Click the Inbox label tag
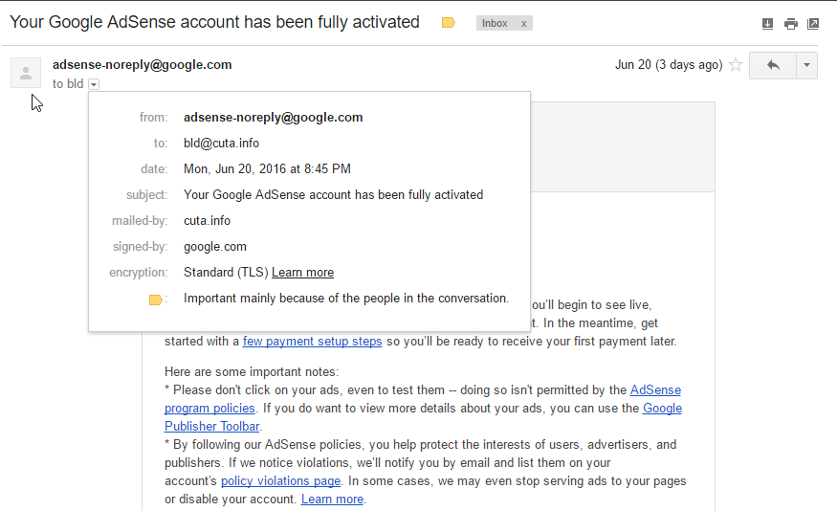 [x=496, y=24]
